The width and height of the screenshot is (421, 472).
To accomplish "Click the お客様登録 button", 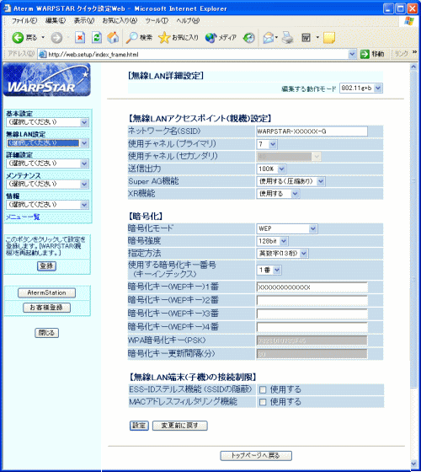I will pos(46,308).
